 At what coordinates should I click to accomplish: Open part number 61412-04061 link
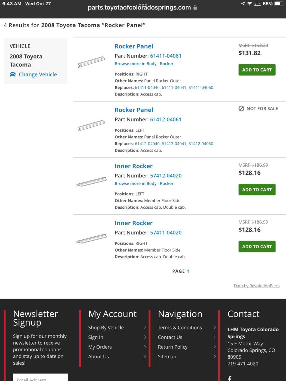click(x=166, y=119)
